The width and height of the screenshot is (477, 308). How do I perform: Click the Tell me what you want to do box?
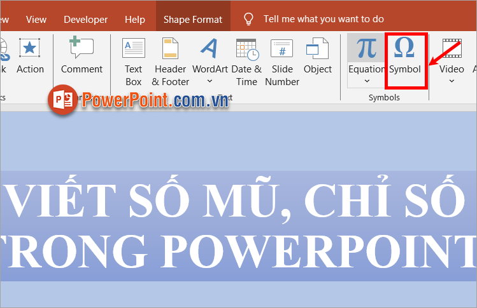324,19
